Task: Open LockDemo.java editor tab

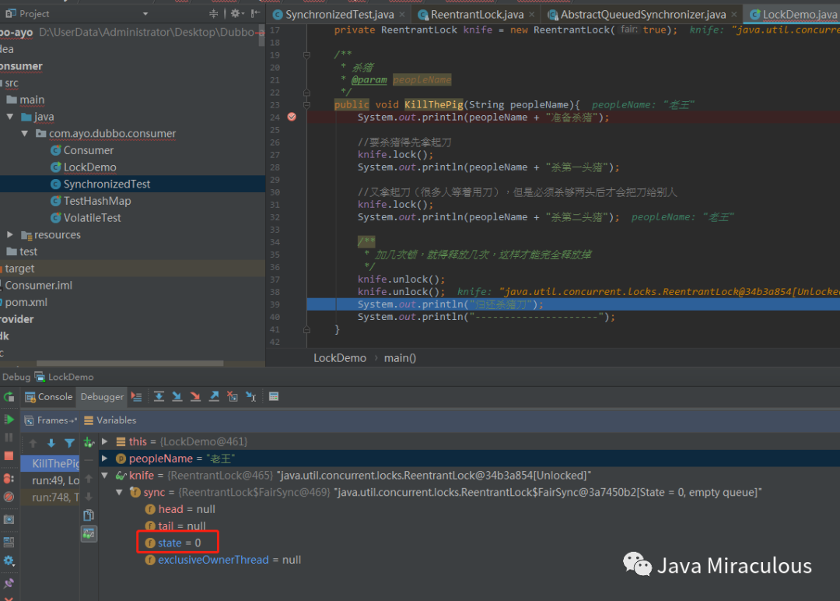Action: coord(793,15)
